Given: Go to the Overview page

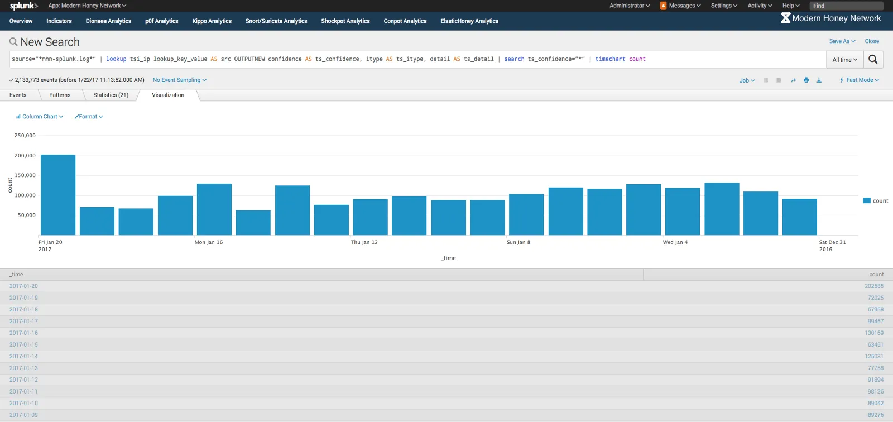Looking at the screenshot, I should [x=21, y=21].
